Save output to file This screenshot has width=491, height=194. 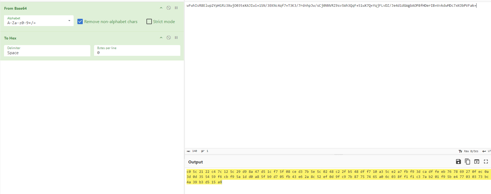pyautogui.click(x=458, y=162)
